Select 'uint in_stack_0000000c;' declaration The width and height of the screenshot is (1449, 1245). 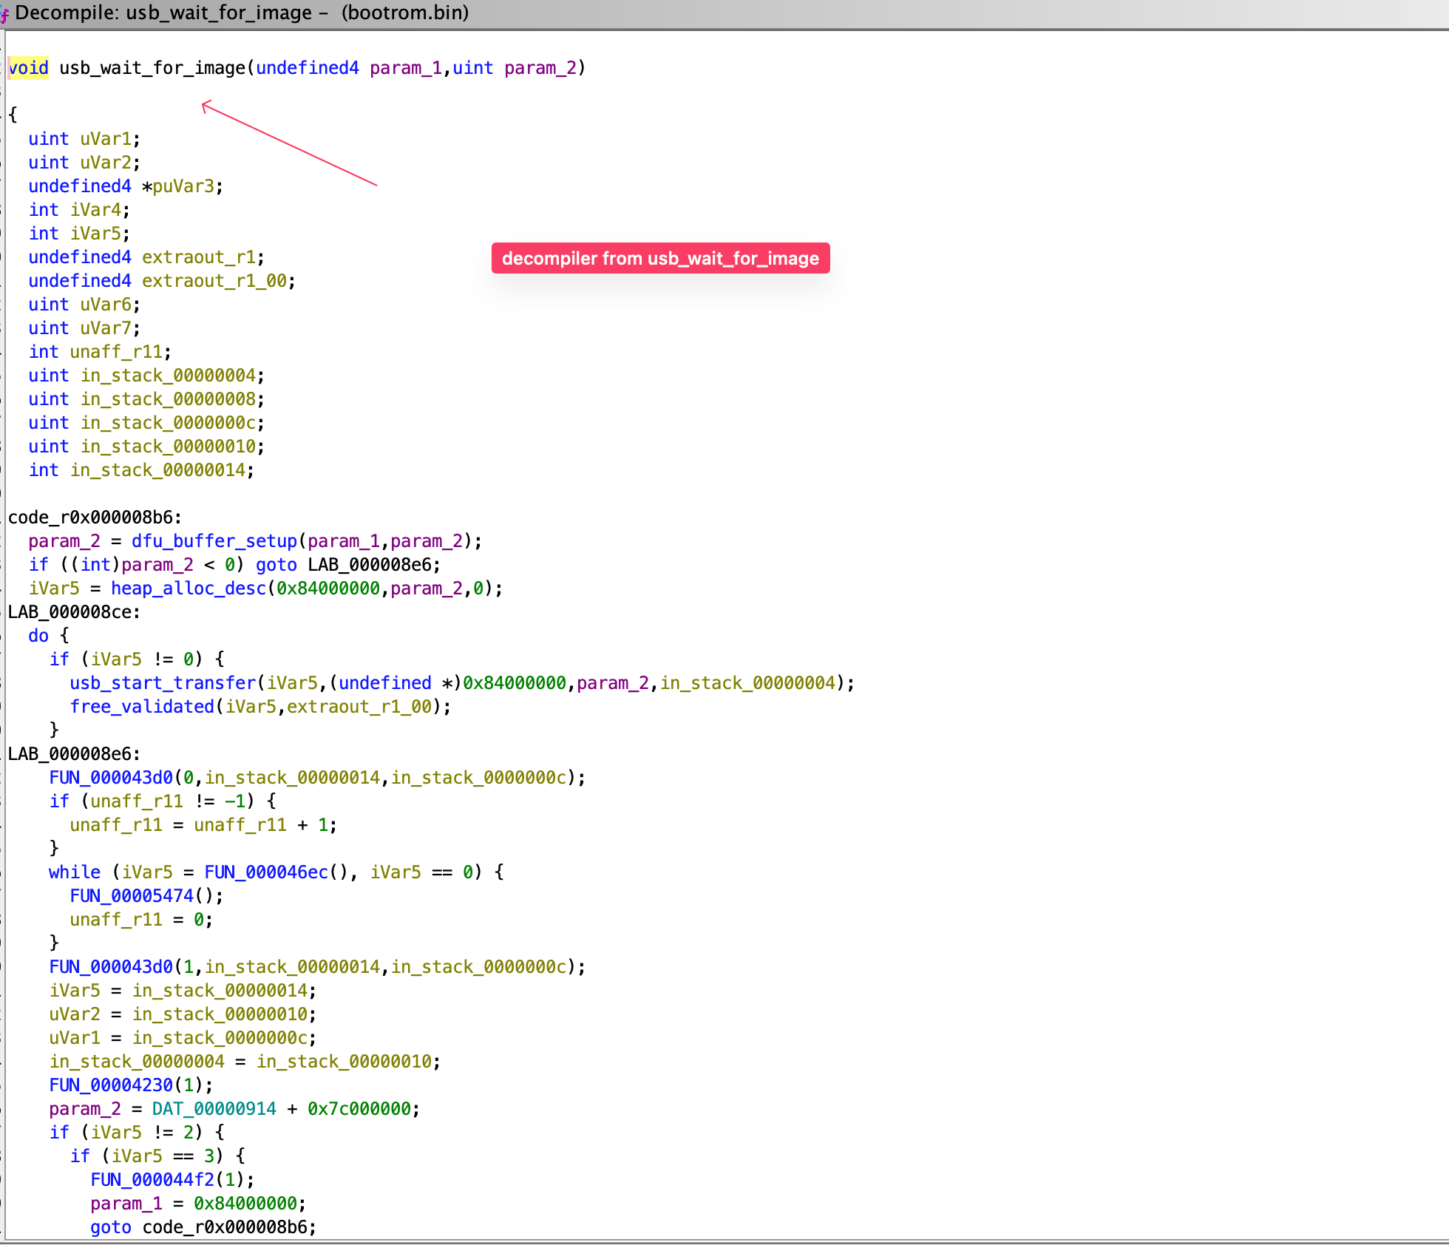coord(146,423)
